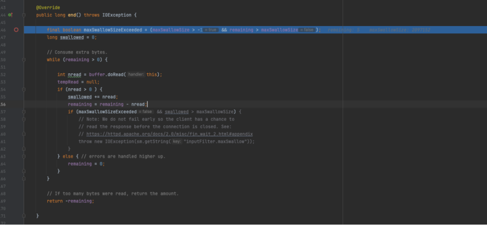Image resolution: width=487 pixels, height=225 pixels.
Task: Click the overriding method gutter icon
Action: 10,15
